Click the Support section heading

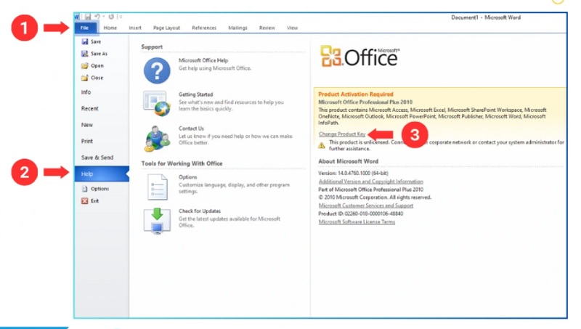tap(152, 47)
